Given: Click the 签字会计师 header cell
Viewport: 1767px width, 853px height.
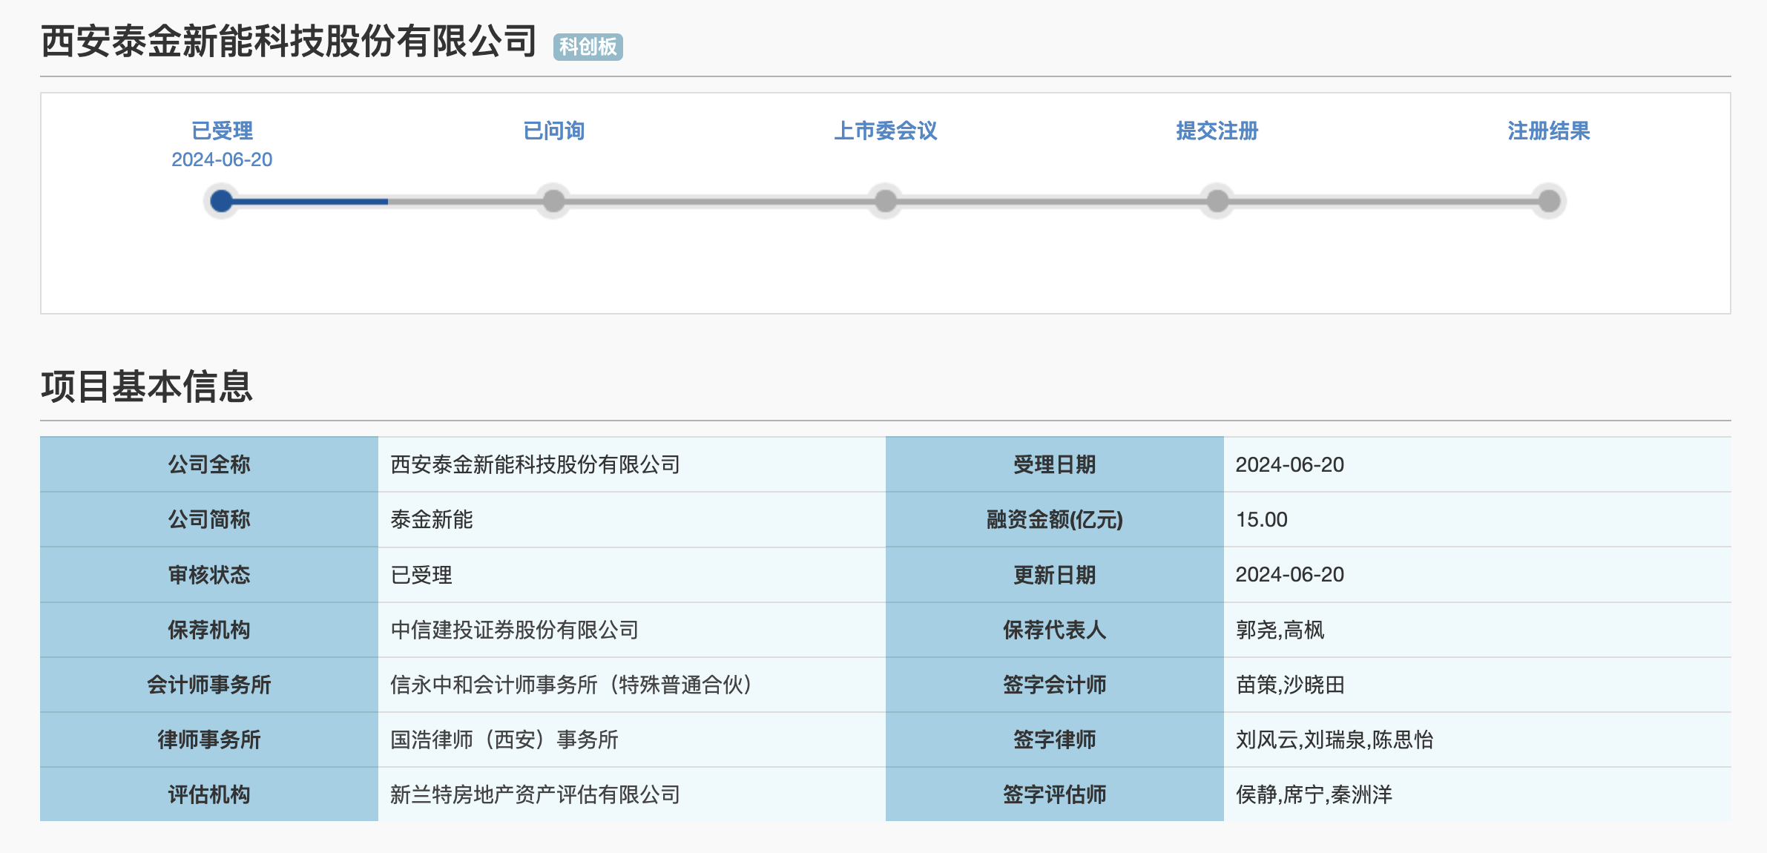Looking at the screenshot, I should (1054, 684).
